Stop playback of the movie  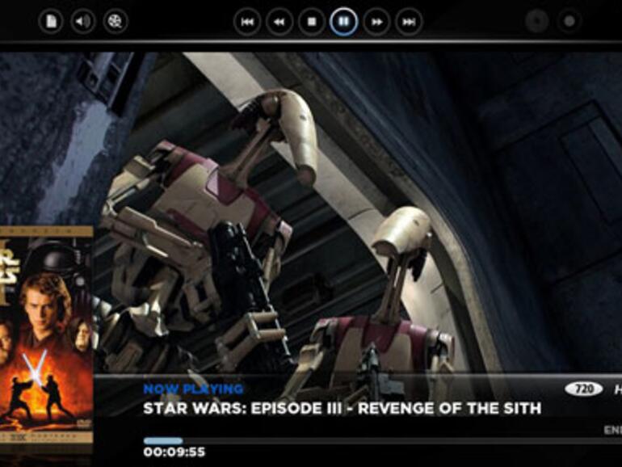(312, 22)
